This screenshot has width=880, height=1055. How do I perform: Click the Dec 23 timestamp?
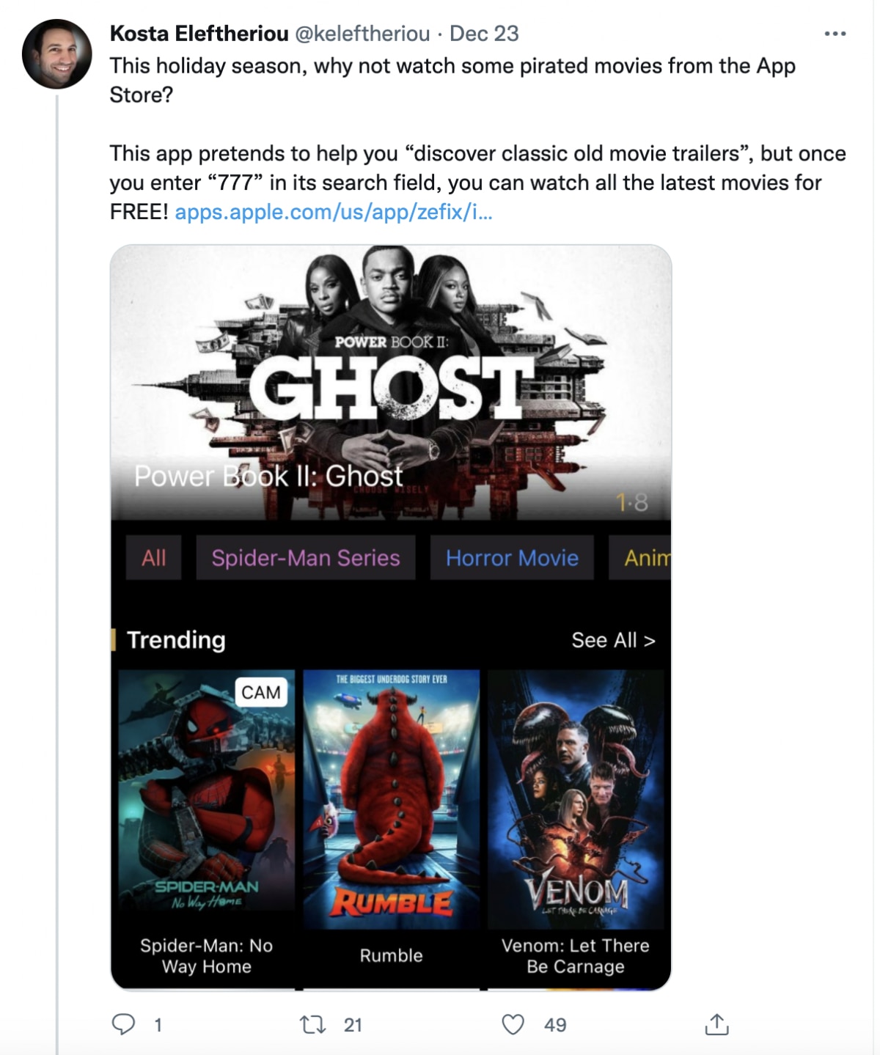[484, 34]
